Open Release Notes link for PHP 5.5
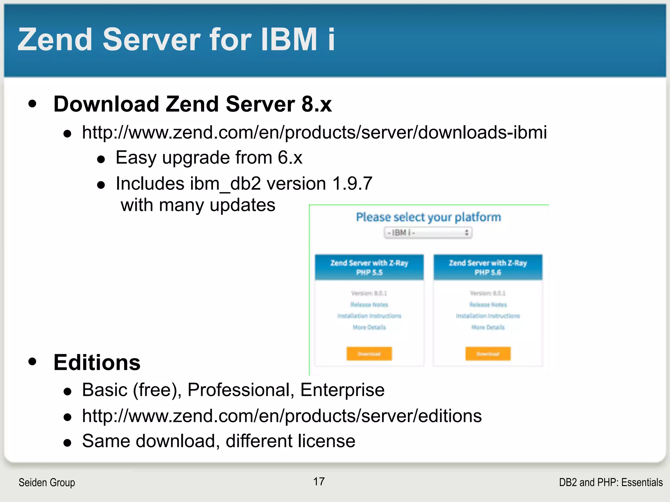670x502 pixels. point(369,305)
